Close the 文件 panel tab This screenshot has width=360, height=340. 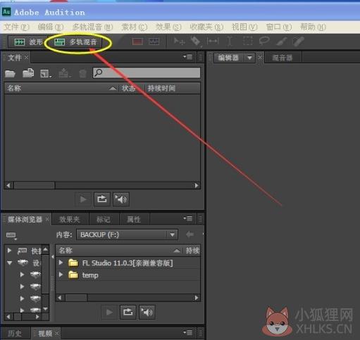tap(26, 57)
